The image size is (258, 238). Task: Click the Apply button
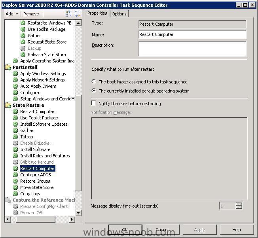(x=200, y=230)
